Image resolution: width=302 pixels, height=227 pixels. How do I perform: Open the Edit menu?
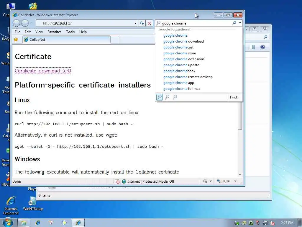click(x=27, y=32)
